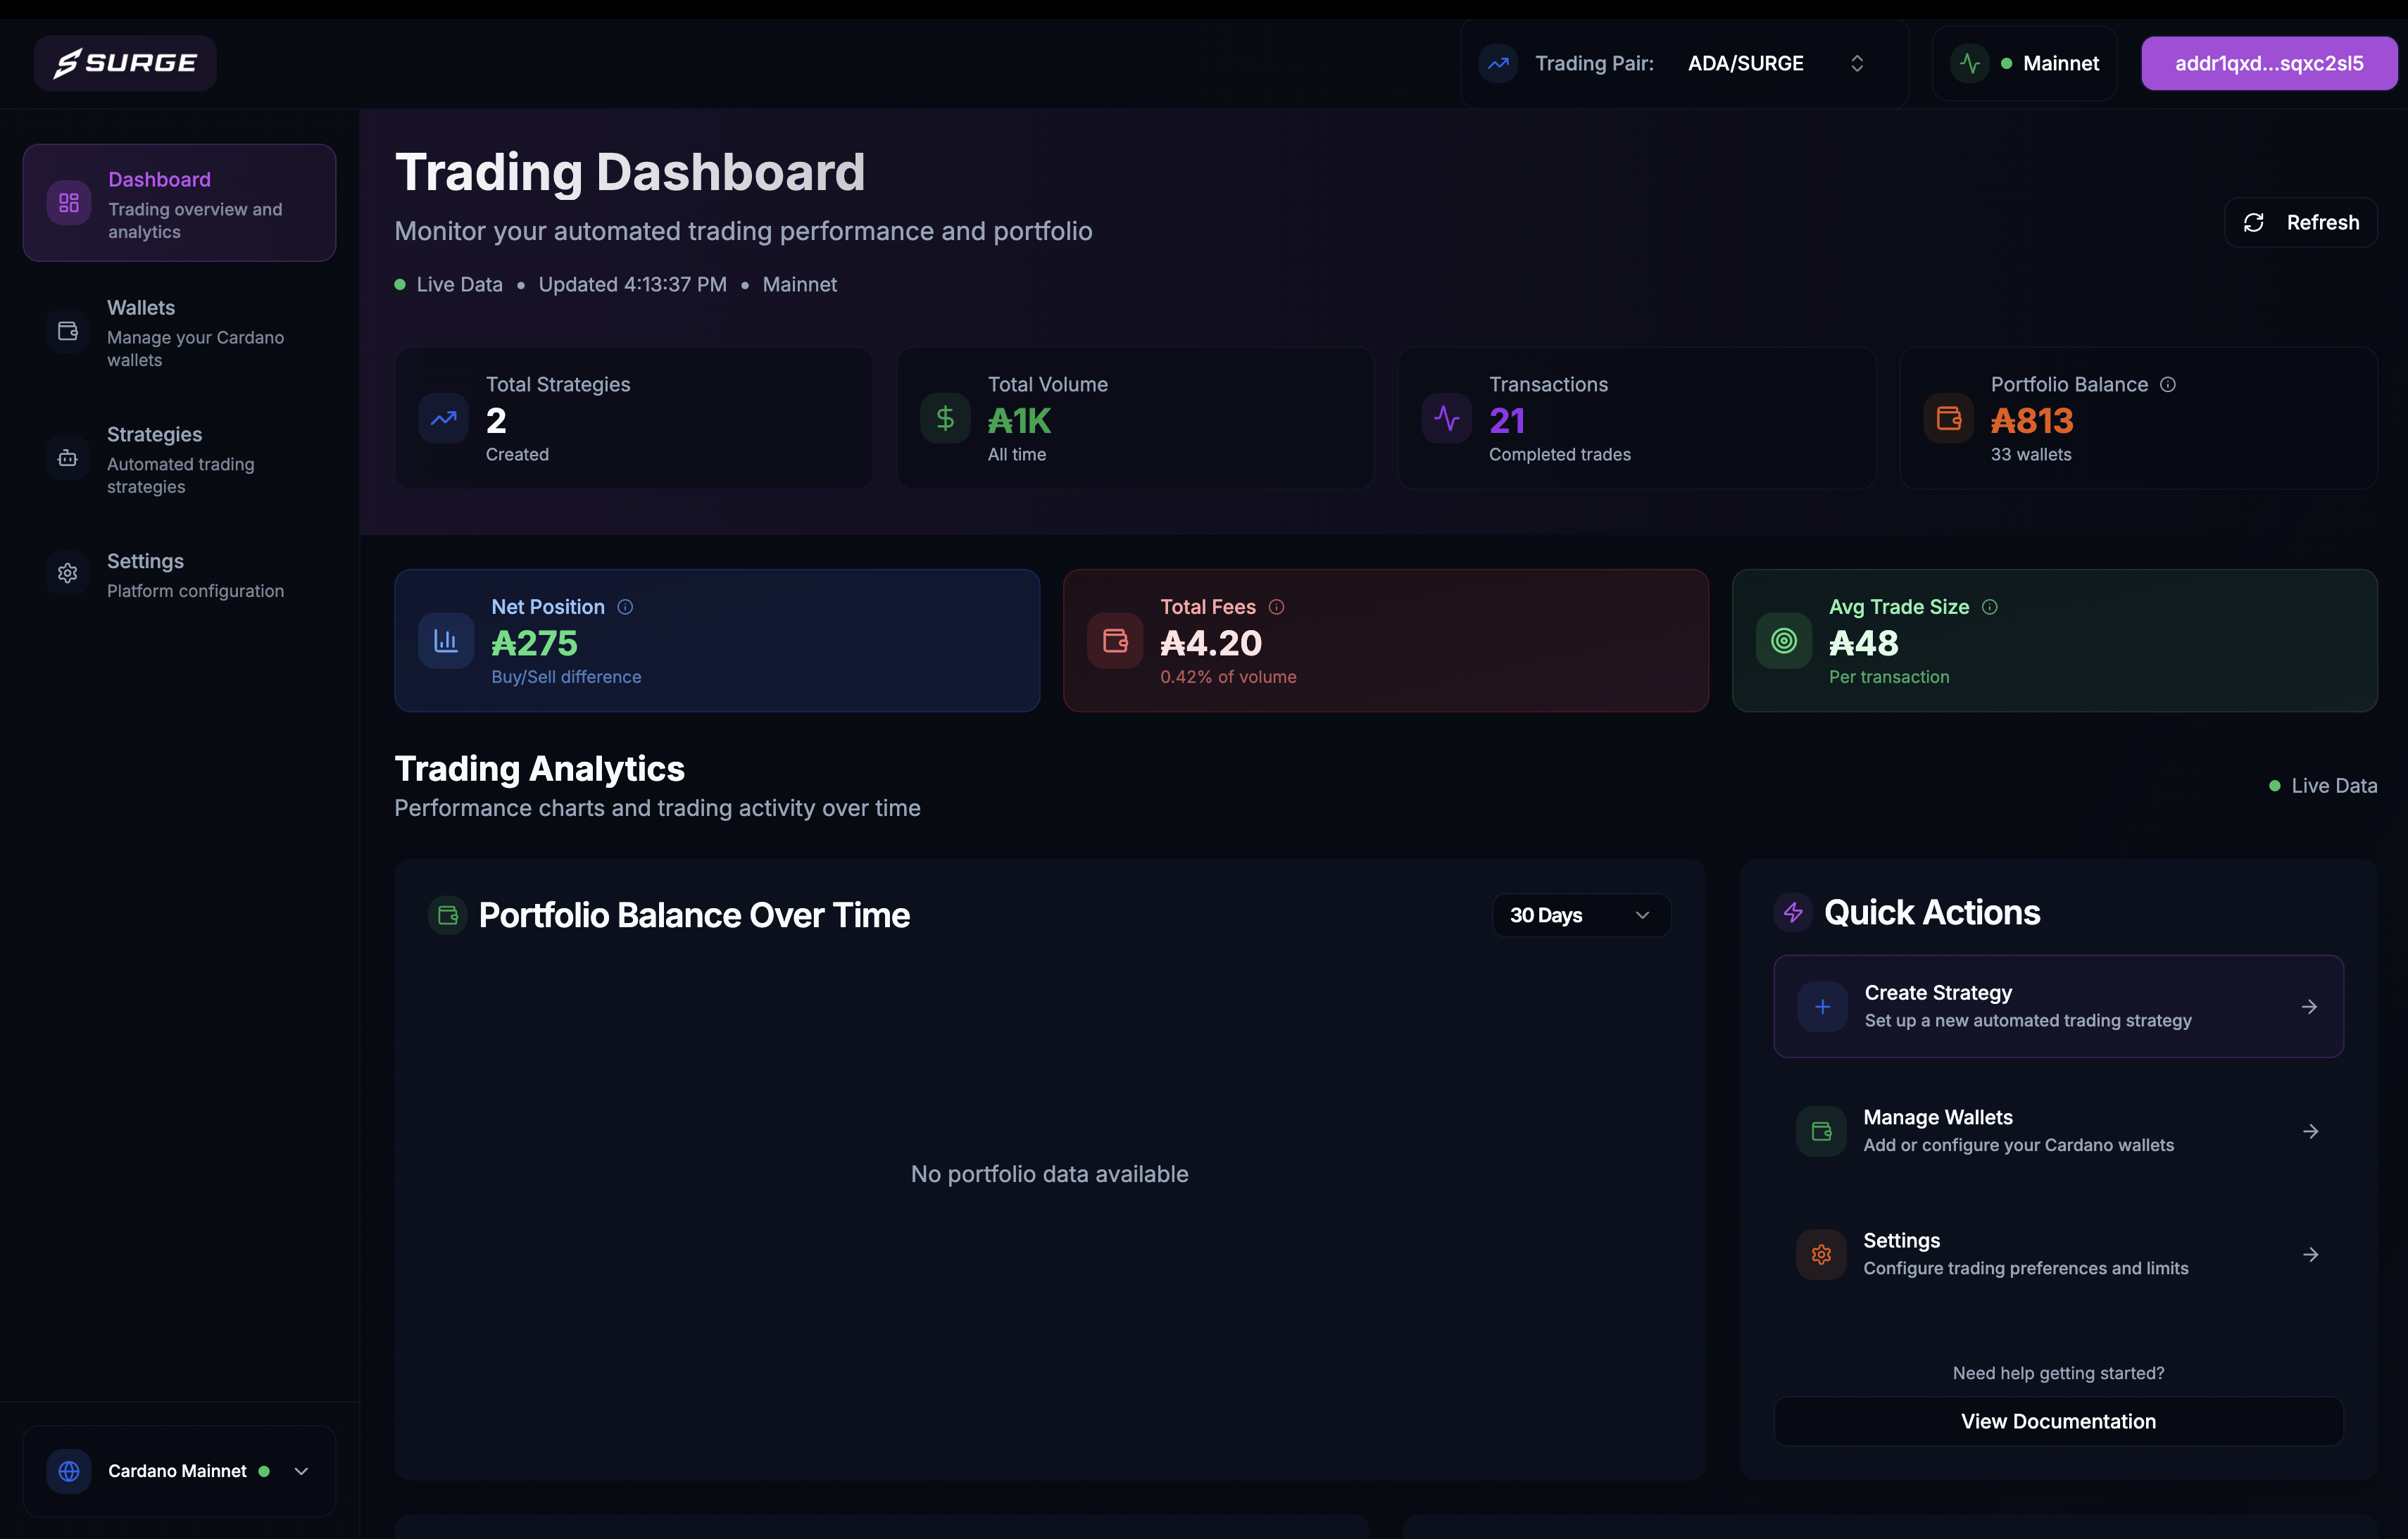Click the Avg Trade Size info icon
The height and width of the screenshot is (1539, 2408).
pyautogui.click(x=1989, y=607)
